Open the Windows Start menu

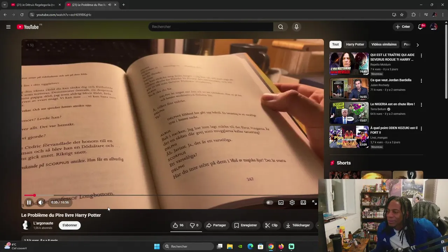[x=157, y=246]
